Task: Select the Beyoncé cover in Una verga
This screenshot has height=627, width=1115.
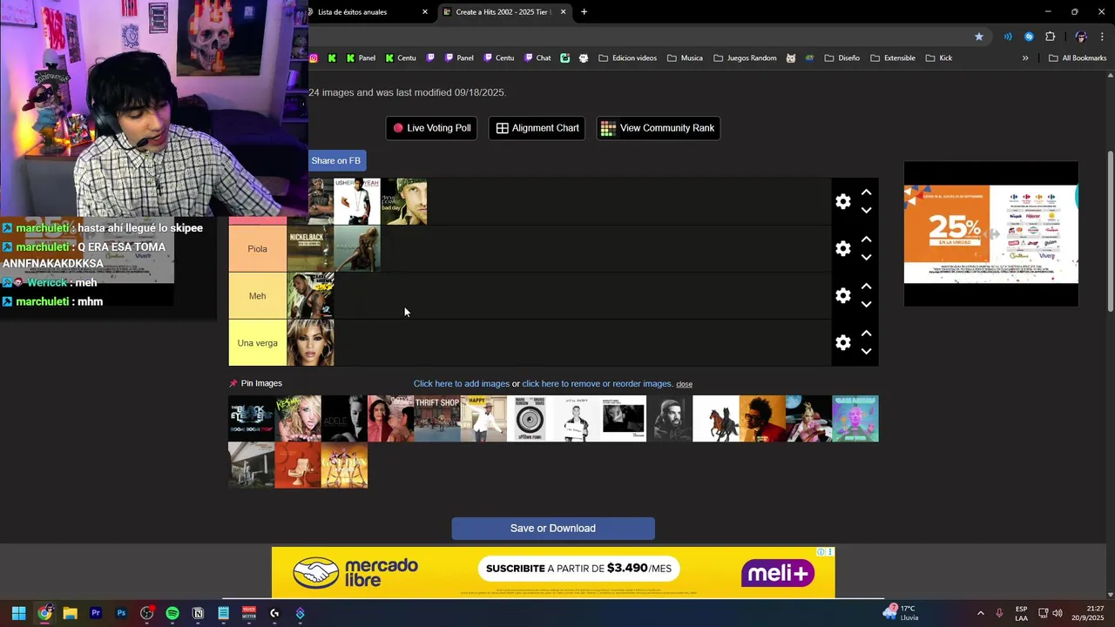Action: 310,343
